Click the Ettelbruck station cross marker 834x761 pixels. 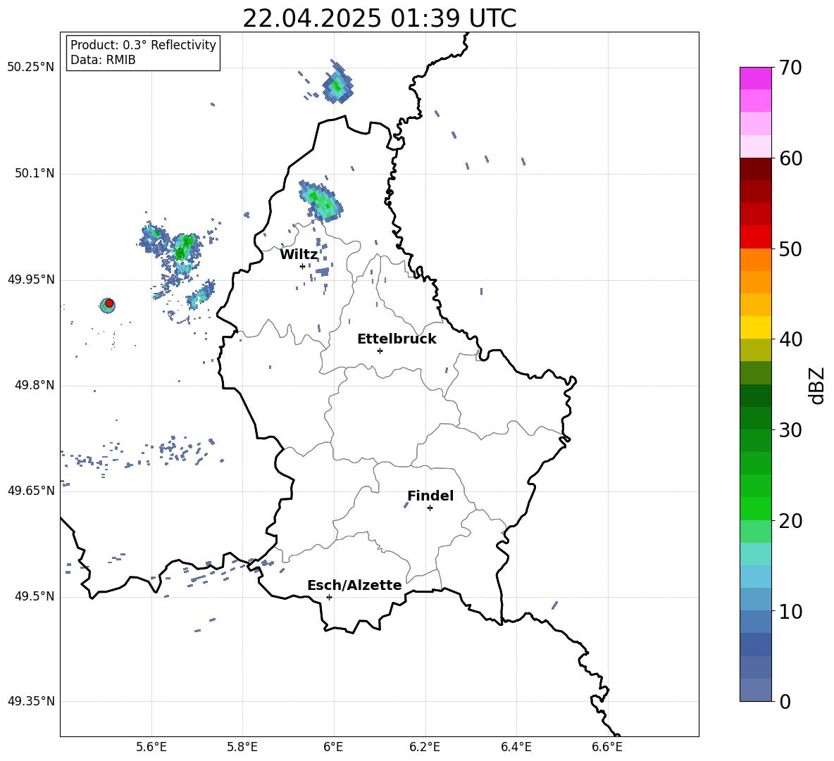tap(380, 351)
